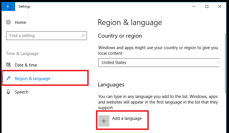Select the Region & language sidebar label
This screenshot has width=229, height=133.
click(33, 79)
